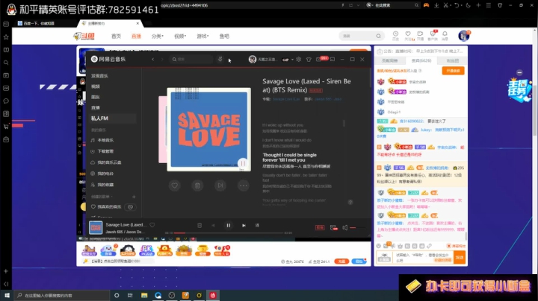The image size is (538, 301).
Task: Open the user profile avatar in NetEase Music
Action: click(253, 59)
